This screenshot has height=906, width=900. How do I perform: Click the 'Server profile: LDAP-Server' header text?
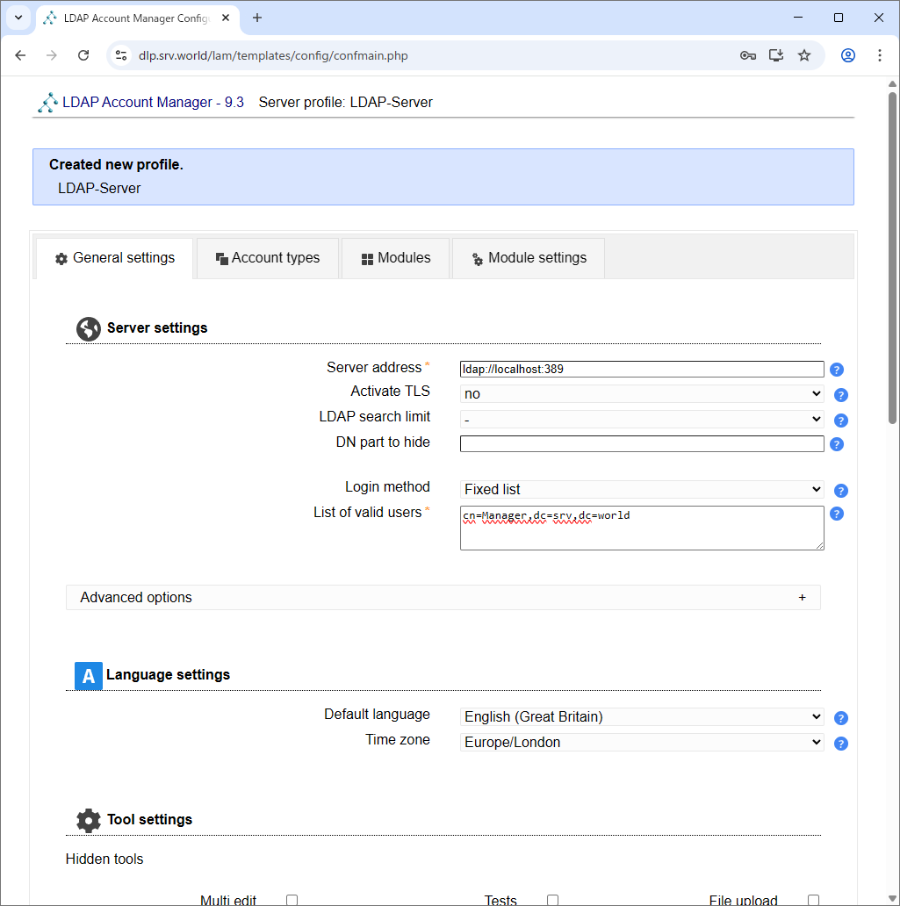click(x=346, y=102)
